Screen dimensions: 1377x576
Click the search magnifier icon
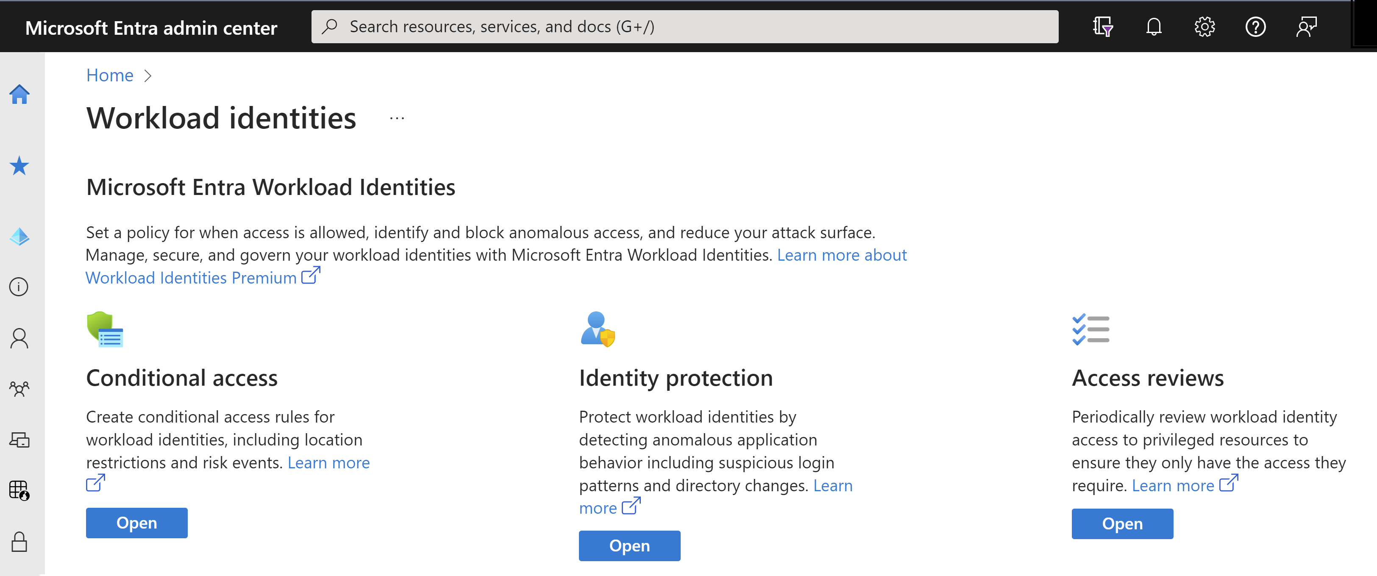[x=330, y=26]
